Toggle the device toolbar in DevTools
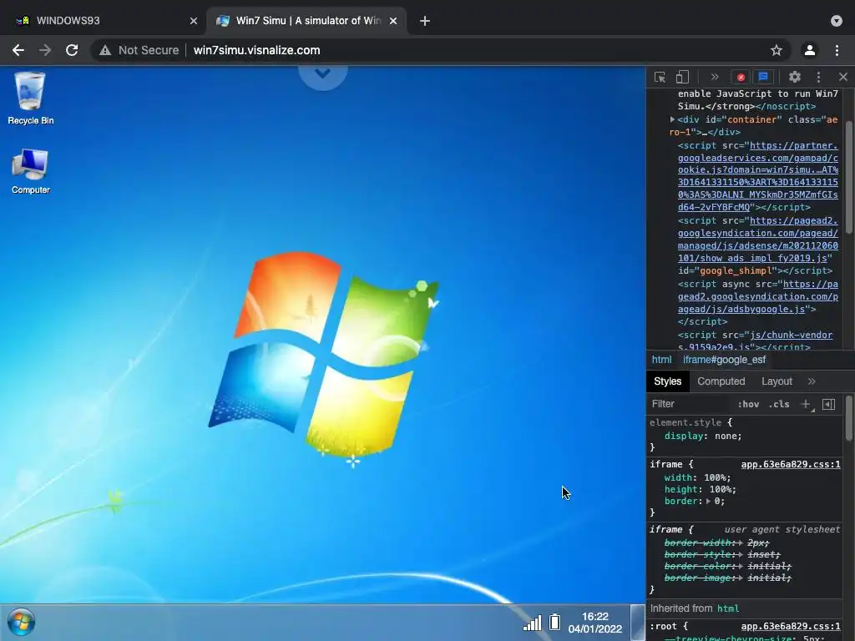 point(682,77)
